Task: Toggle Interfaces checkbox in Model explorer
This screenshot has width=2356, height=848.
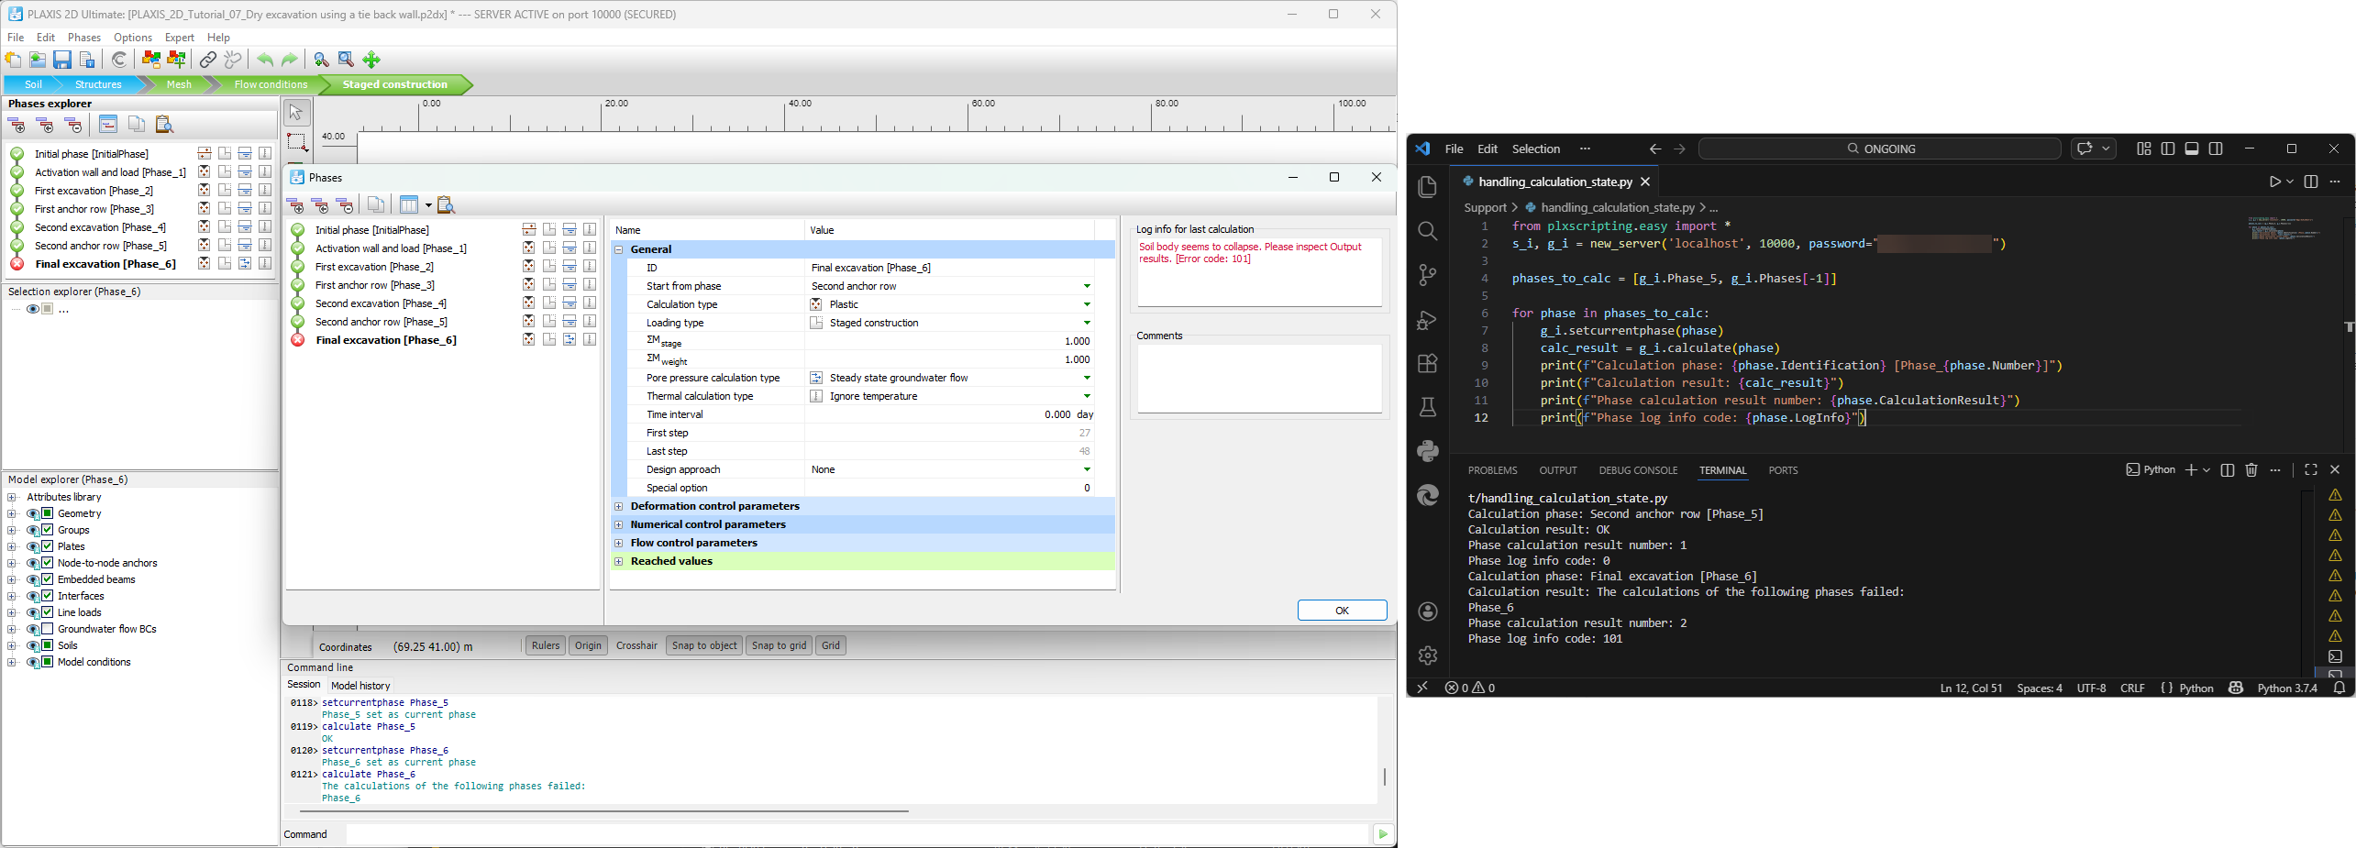Action: 48,596
